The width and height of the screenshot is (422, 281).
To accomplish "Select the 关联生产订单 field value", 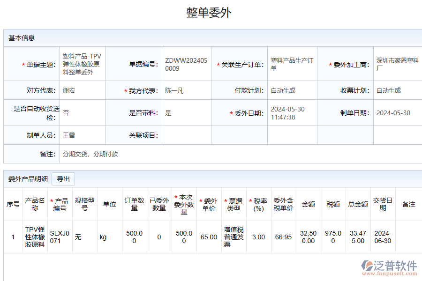I will click(291, 64).
